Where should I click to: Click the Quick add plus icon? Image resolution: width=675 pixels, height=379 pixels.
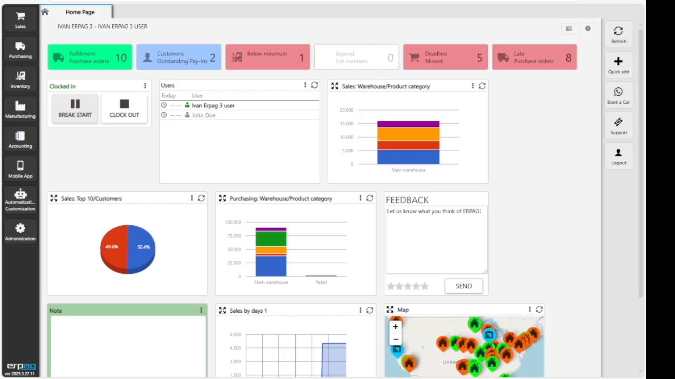(618, 61)
